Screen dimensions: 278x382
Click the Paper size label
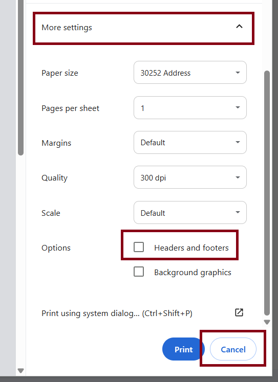[60, 73]
